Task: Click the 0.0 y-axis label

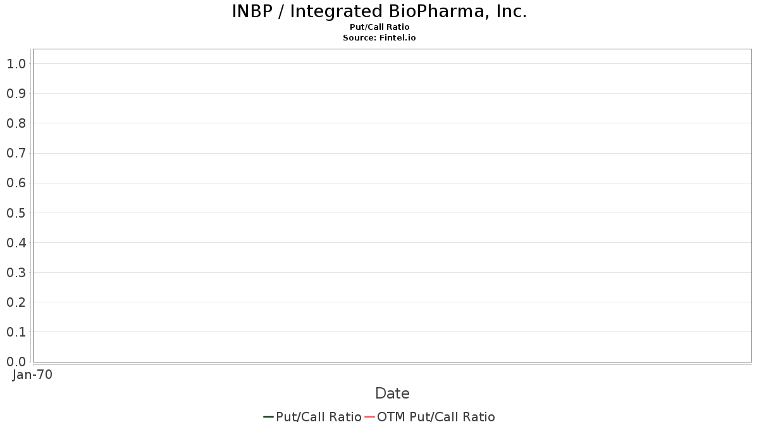Action: pyautogui.click(x=16, y=361)
